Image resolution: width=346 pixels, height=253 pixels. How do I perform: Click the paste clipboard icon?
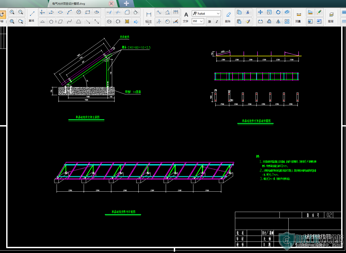tap(239, 21)
